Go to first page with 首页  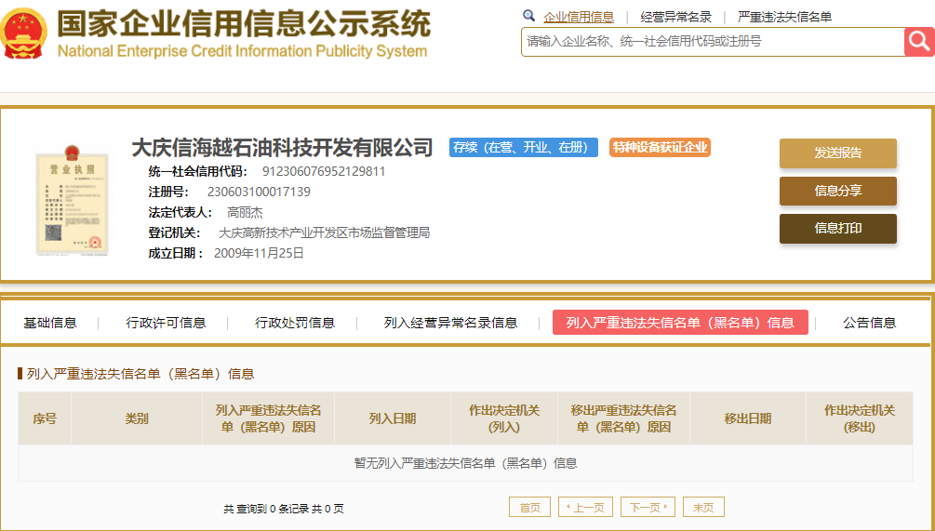(529, 507)
